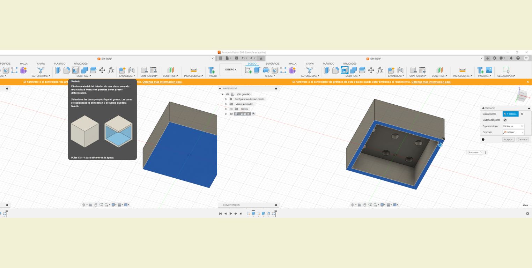Expand the Vistas guardadas node

coord(226,104)
